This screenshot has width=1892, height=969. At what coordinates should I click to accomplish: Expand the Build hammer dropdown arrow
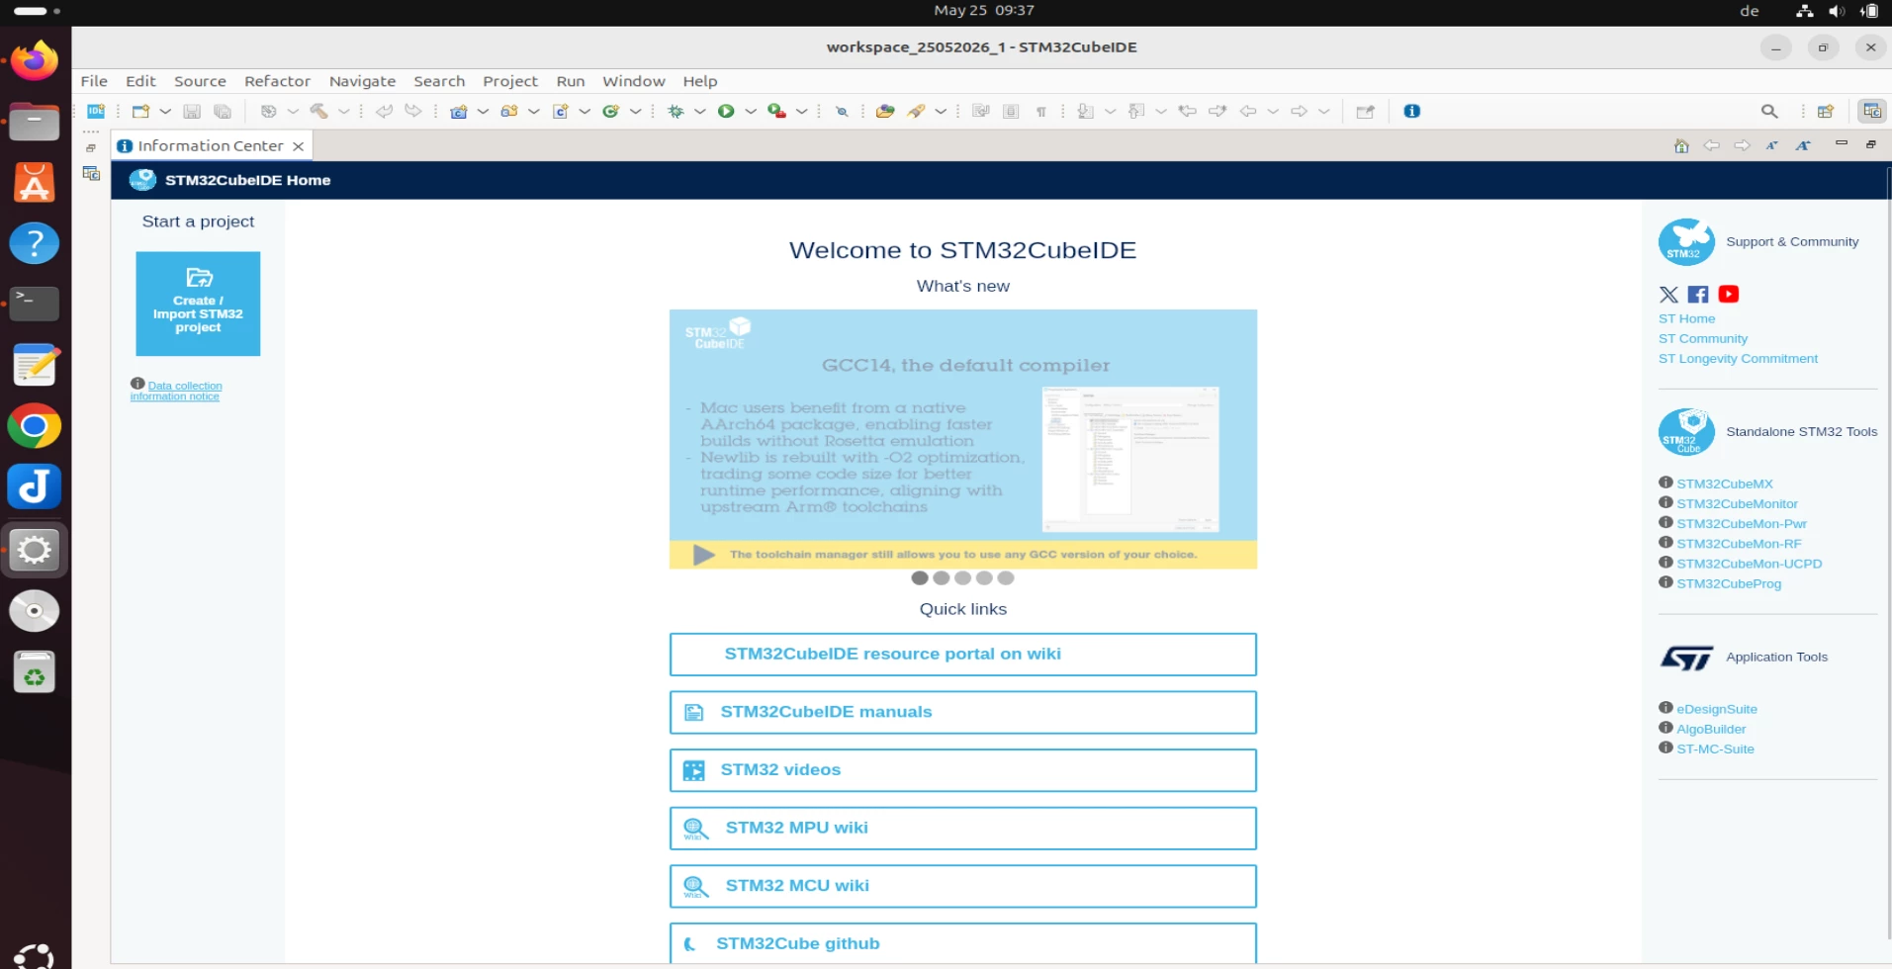coord(343,112)
